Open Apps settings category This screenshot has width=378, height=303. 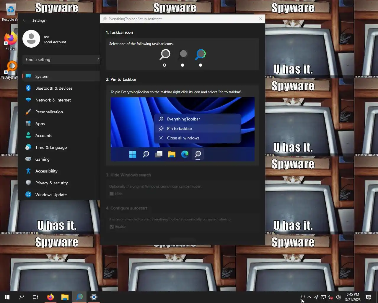pyautogui.click(x=61, y=124)
